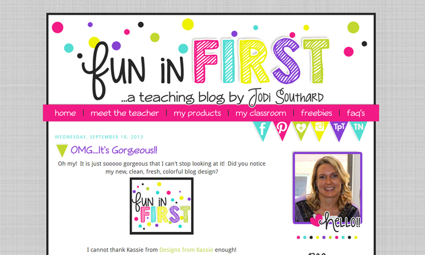Open the my classroom page

point(261,113)
